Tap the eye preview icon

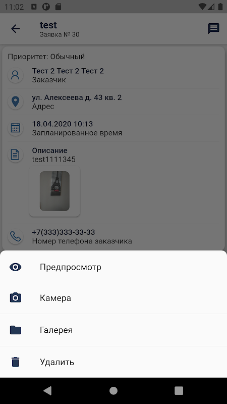pos(16,267)
